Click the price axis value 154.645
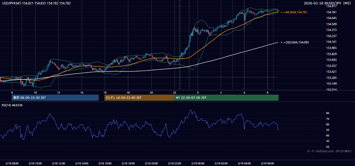Viewport: 355px width, 166px height. pos(331,18)
